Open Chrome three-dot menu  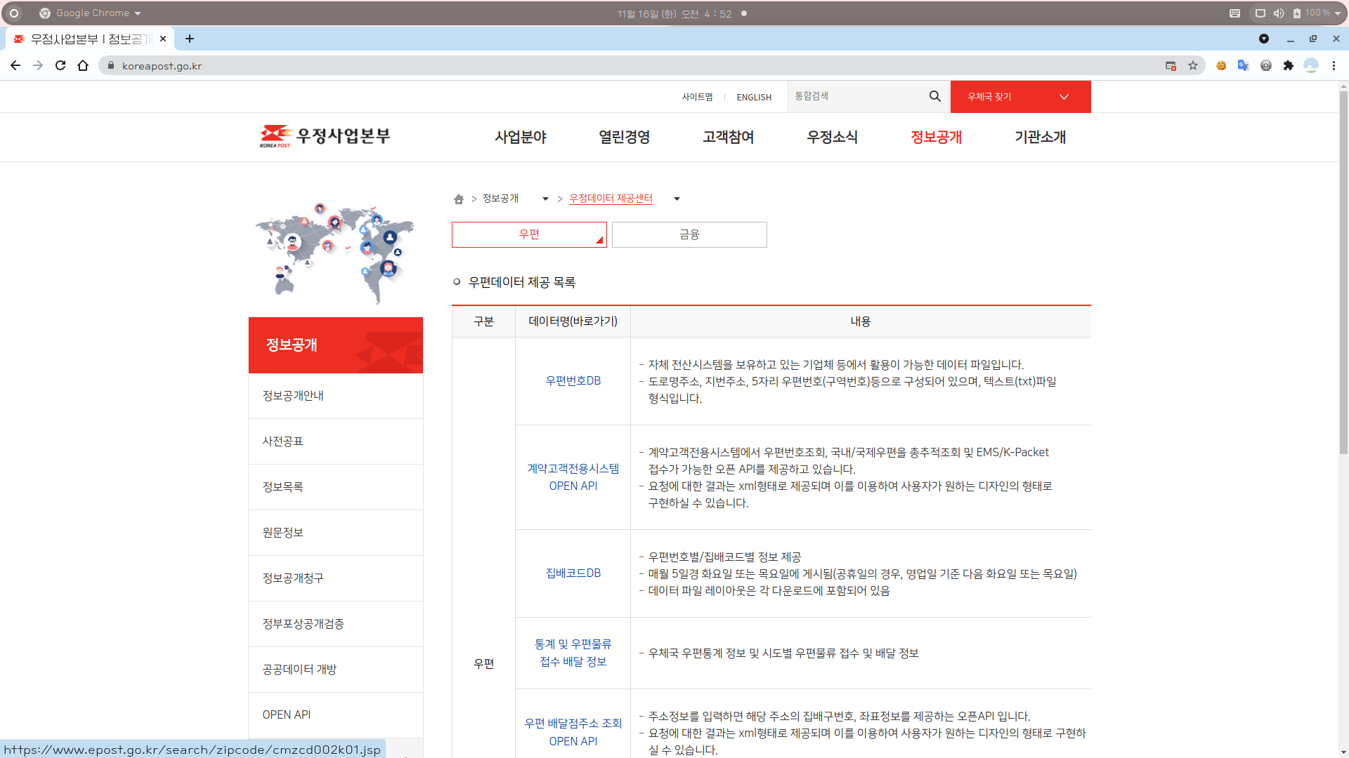point(1334,65)
